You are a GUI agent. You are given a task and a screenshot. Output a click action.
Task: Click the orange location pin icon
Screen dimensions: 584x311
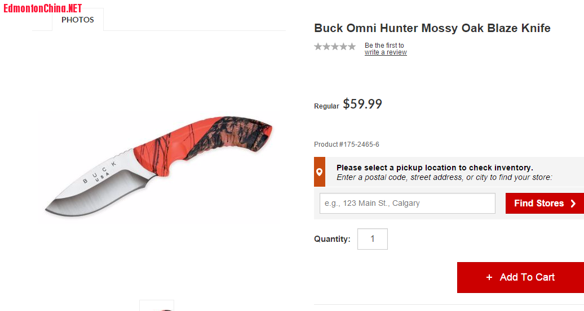pos(320,172)
